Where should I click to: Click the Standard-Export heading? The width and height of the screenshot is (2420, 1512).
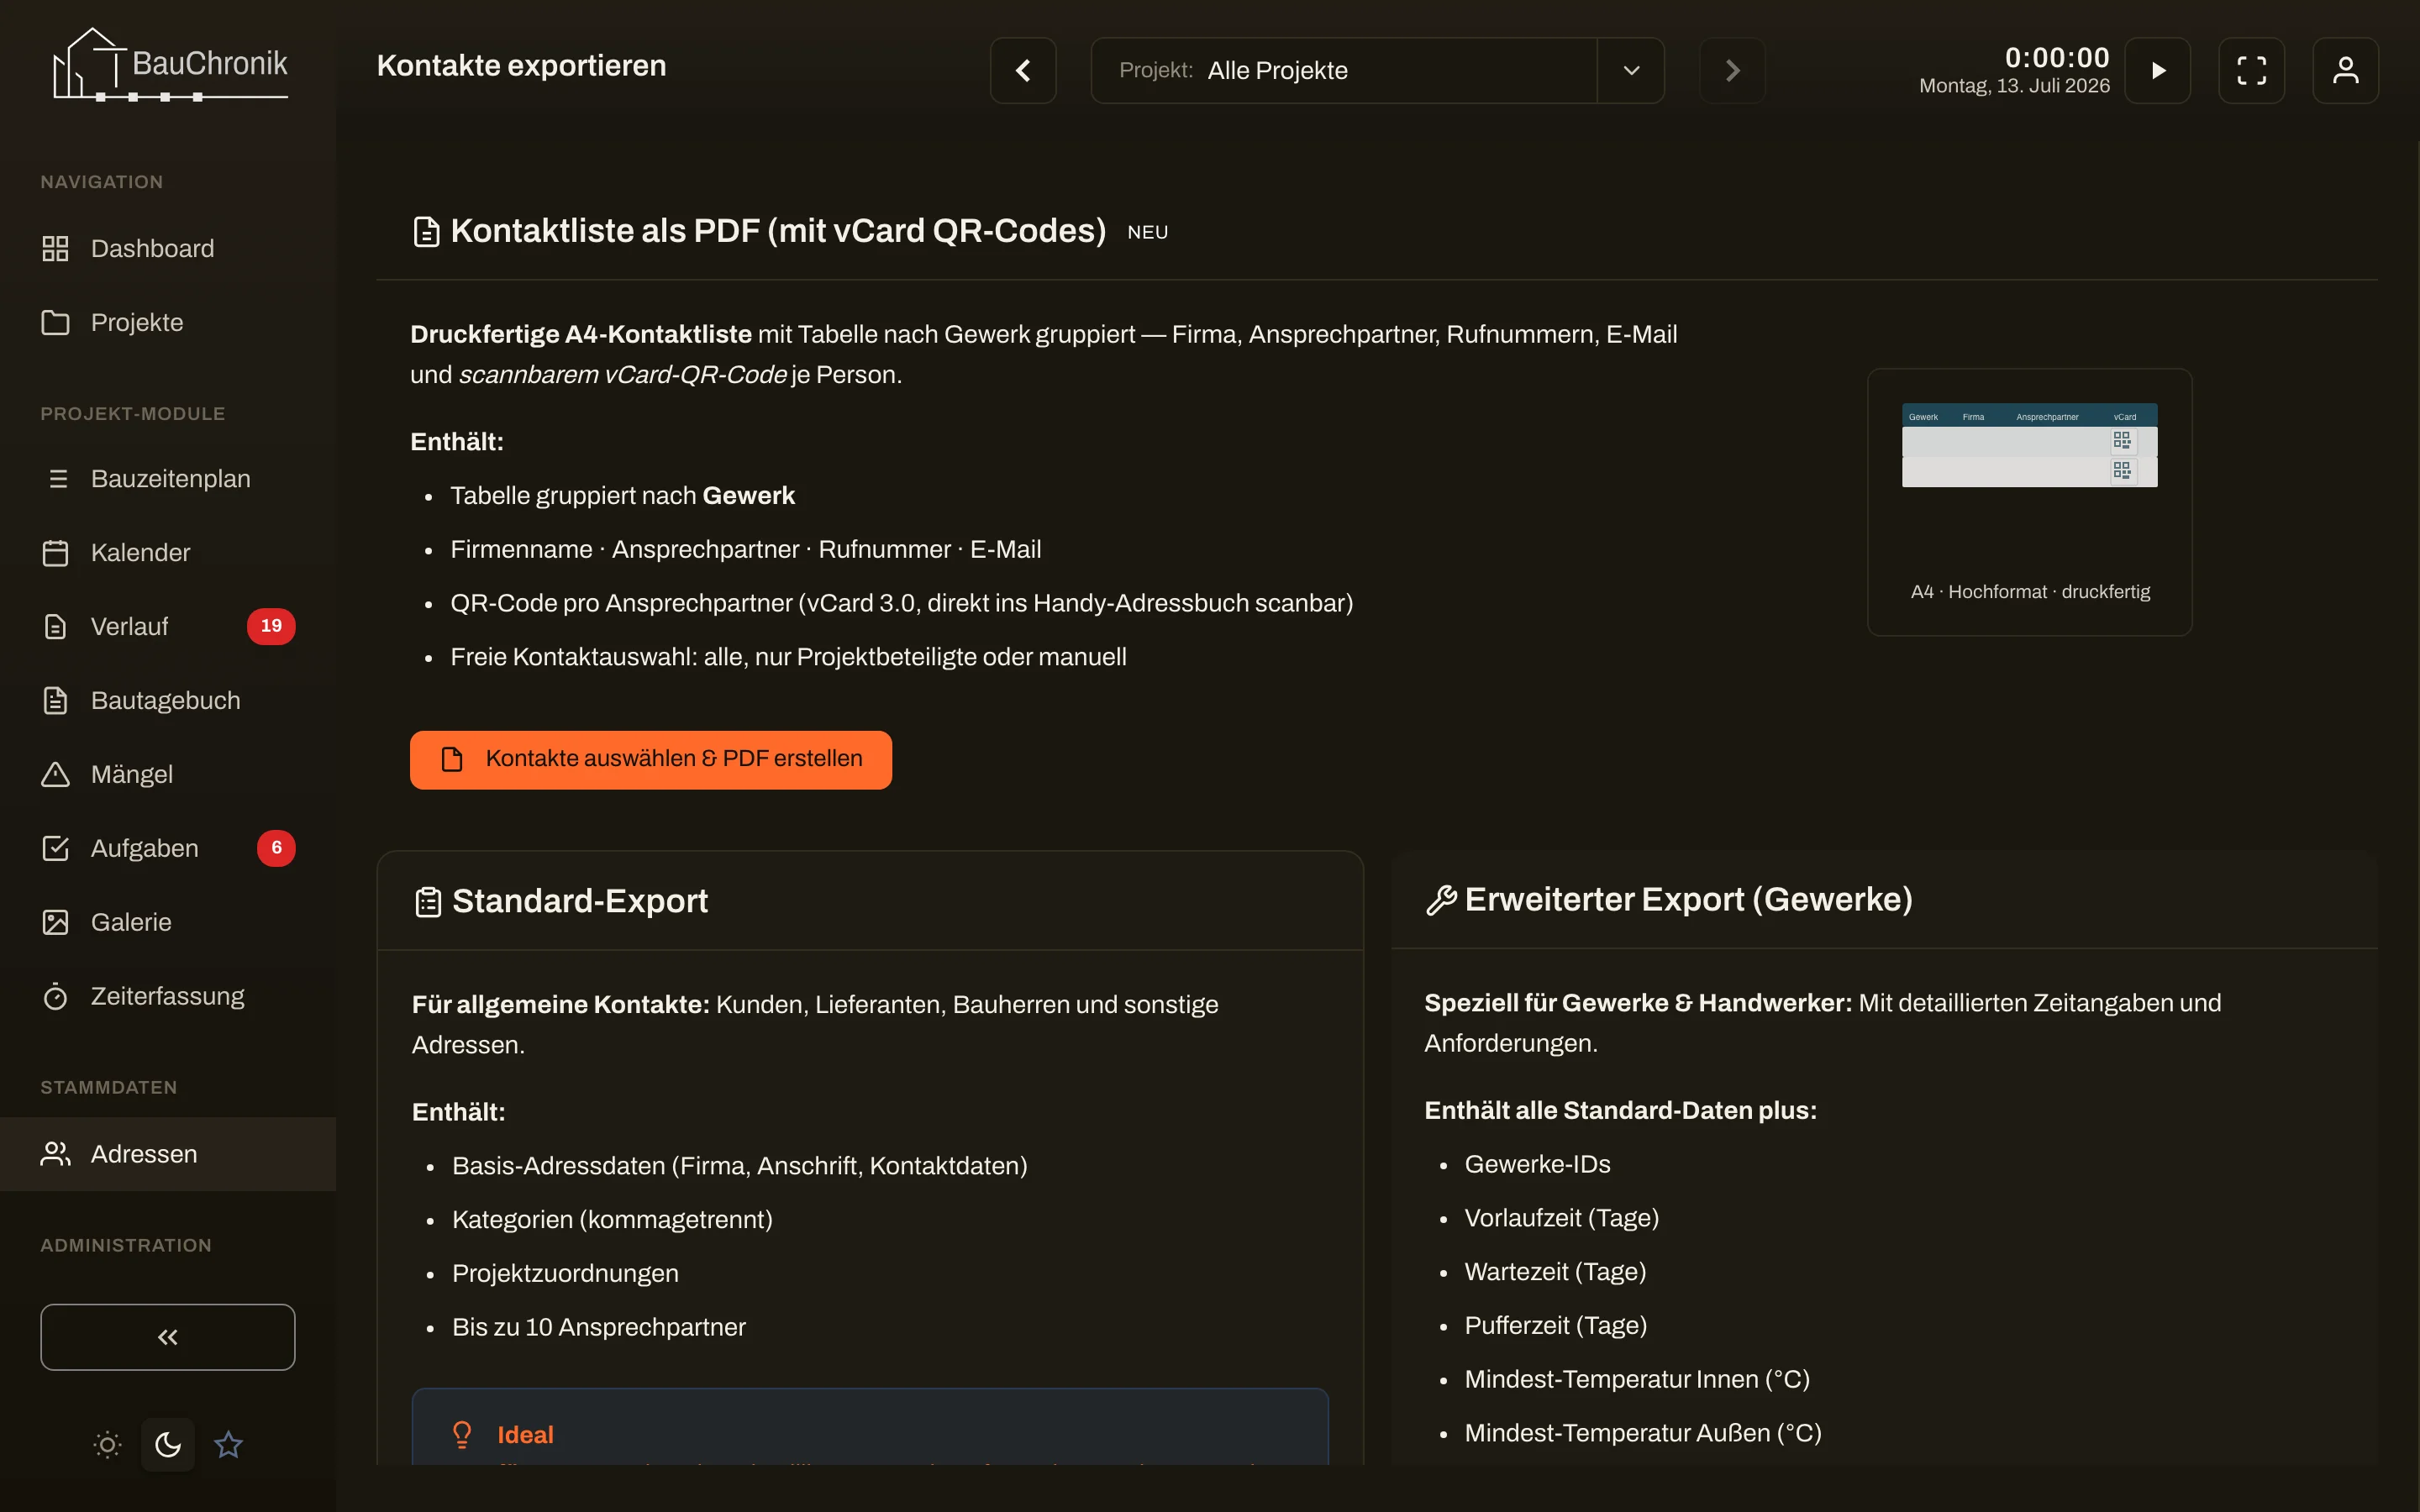click(x=580, y=902)
